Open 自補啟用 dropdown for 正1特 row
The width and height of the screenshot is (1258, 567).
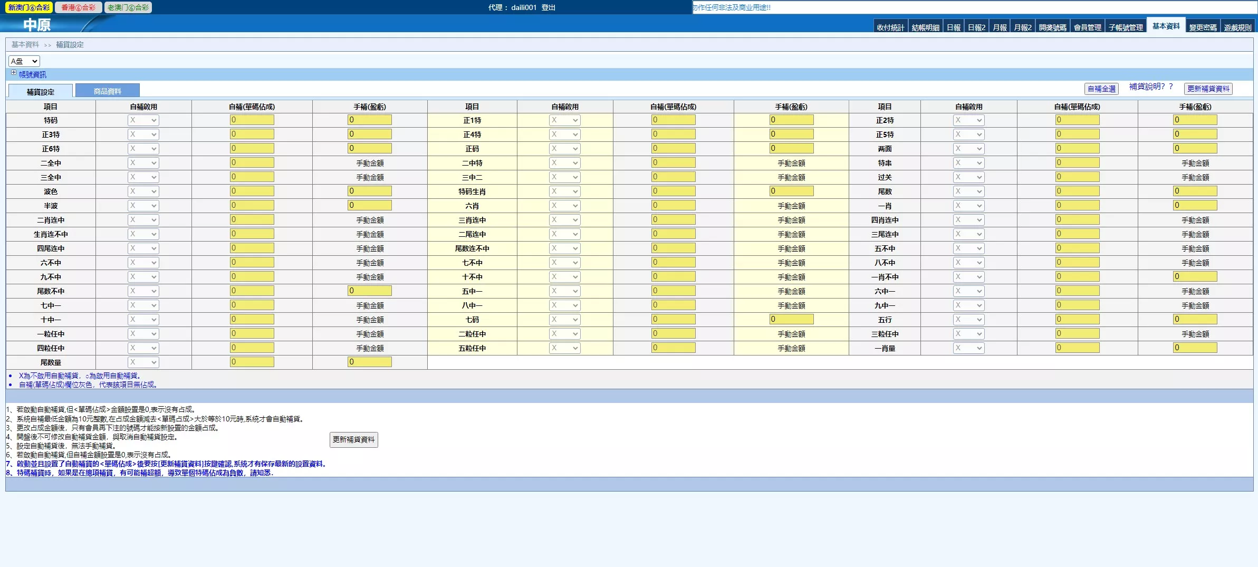[x=564, y=120]
